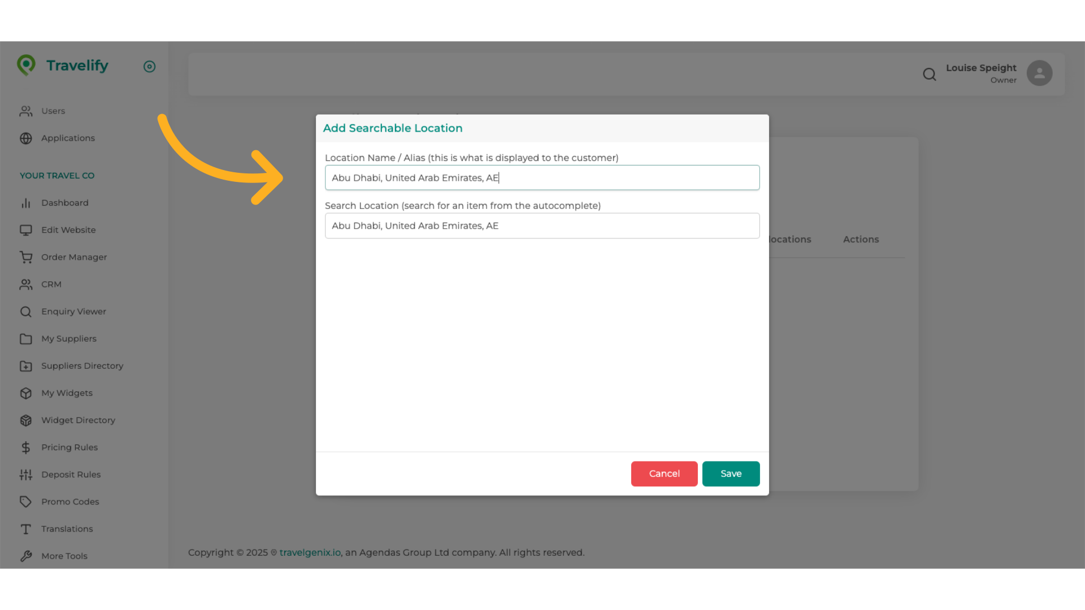Open the Dashboard bar-chart icon
The height and width of the screenshot is (610, 1085).
point(26,203)
